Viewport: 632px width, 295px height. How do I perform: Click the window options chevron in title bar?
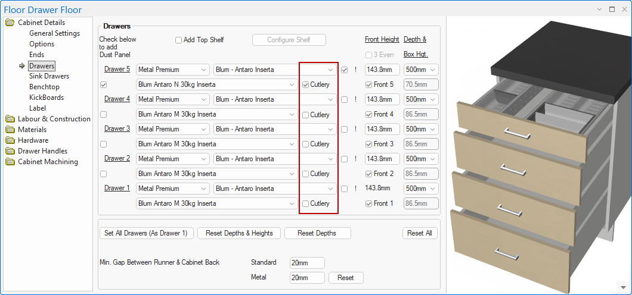(600, 9)
